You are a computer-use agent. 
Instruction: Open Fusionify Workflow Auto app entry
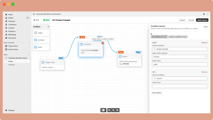click(18, 58)
